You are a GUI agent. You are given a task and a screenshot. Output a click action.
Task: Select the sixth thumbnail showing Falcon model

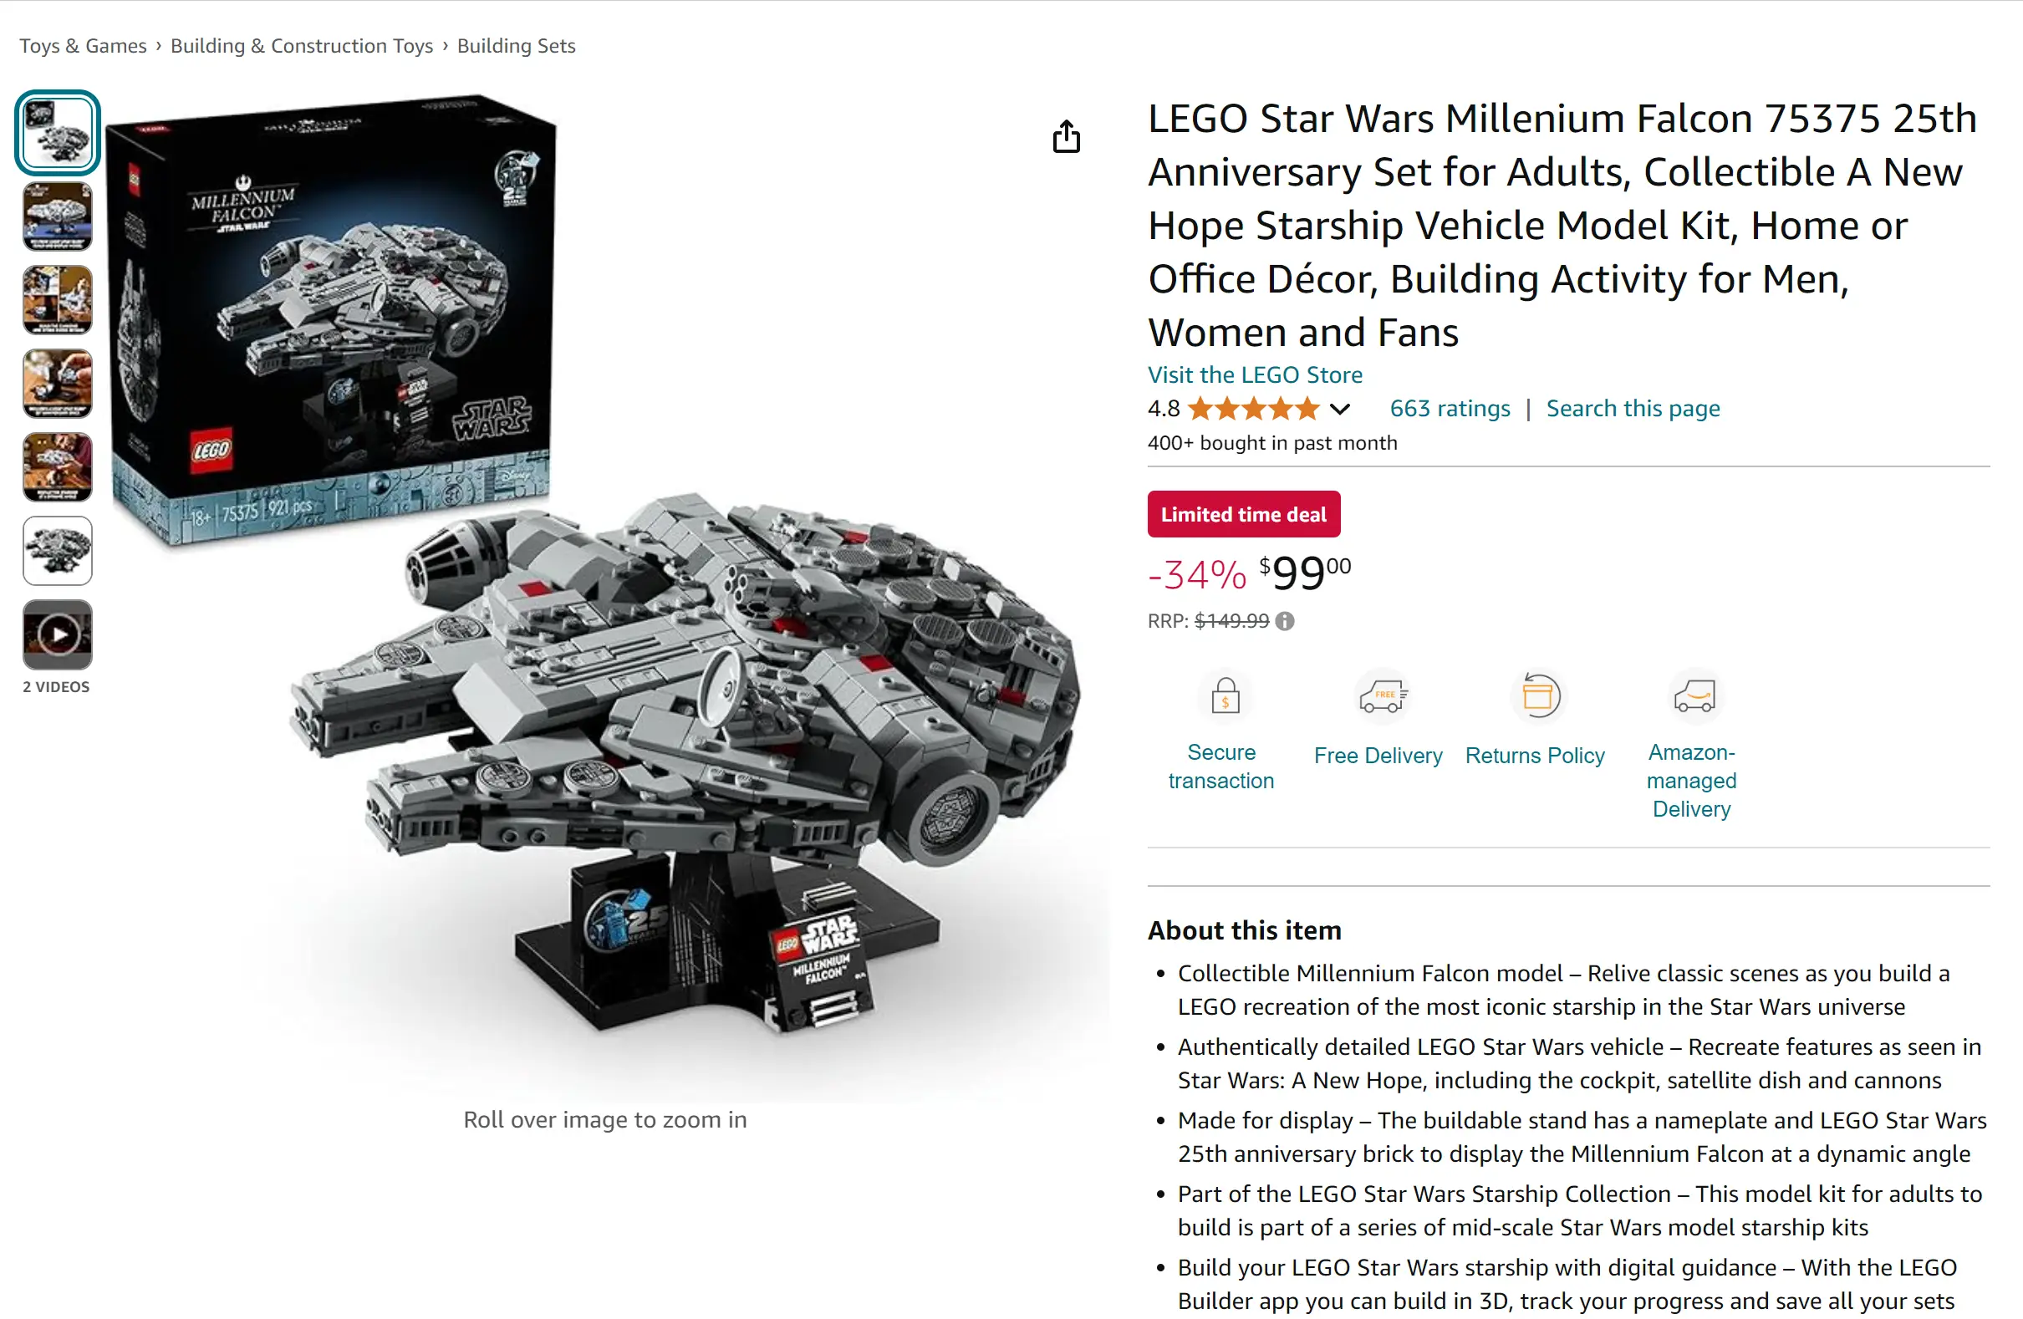[x=58, y=551]
